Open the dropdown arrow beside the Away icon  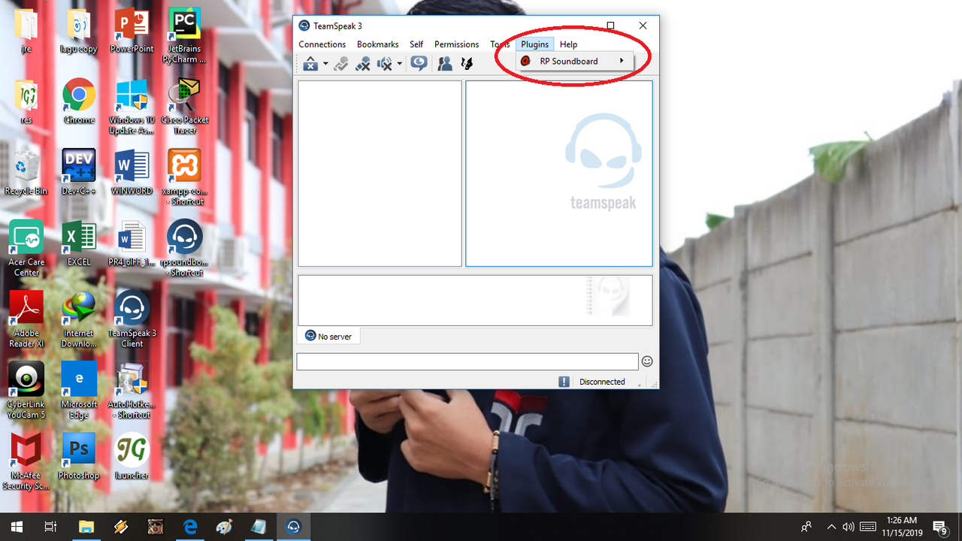tap(325, 65)
